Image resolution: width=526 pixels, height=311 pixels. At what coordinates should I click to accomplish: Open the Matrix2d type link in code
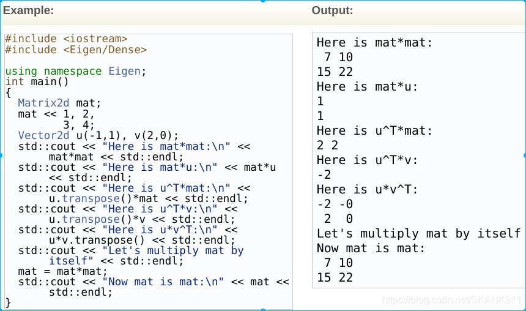tap(43, 103)
